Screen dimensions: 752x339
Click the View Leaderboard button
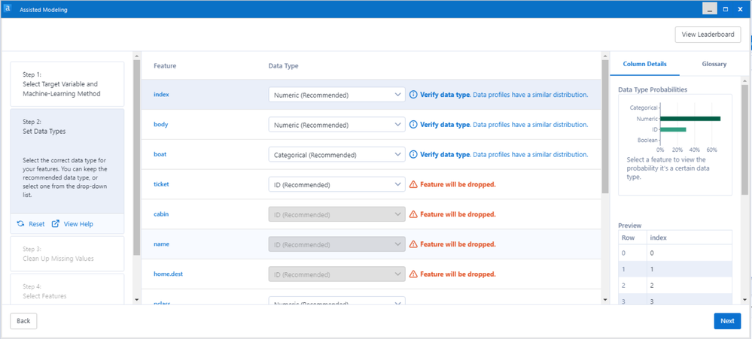coord(708,35)
